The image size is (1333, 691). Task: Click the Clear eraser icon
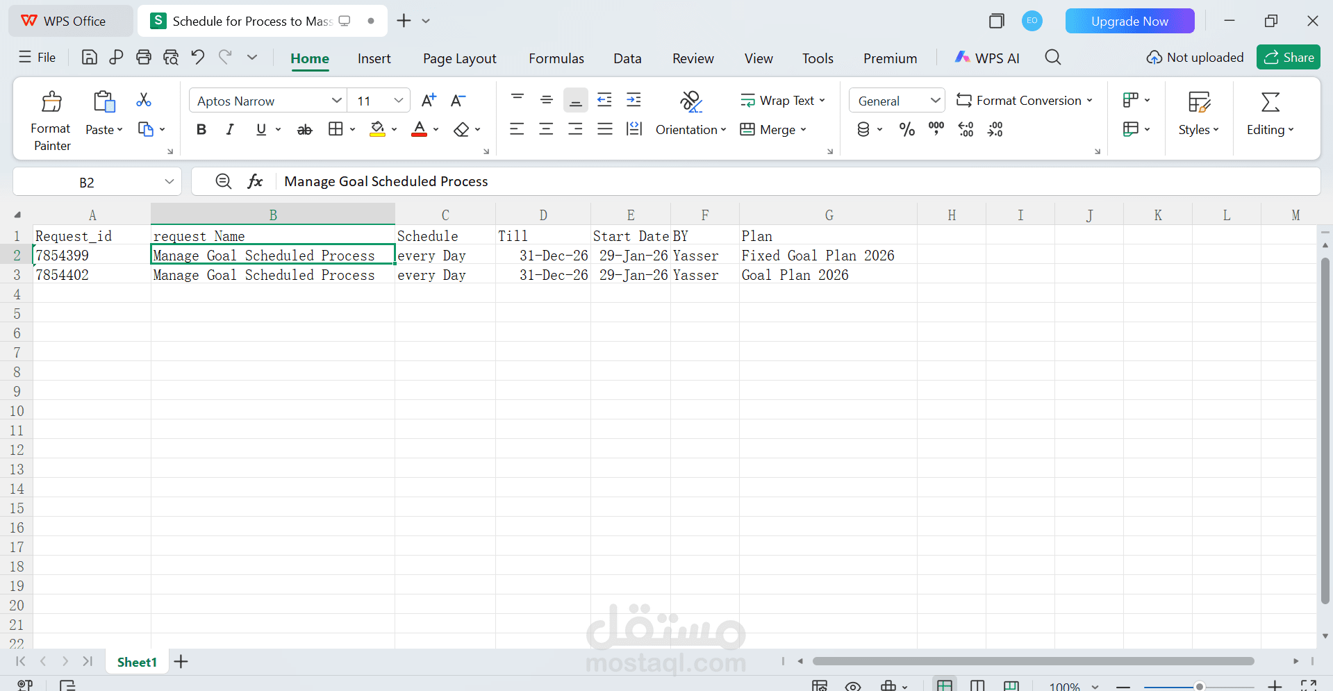point(461,130)
